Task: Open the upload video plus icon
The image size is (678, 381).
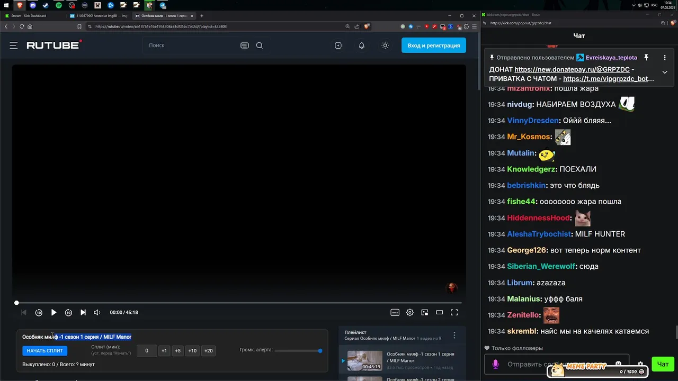Action: [338, 46]
